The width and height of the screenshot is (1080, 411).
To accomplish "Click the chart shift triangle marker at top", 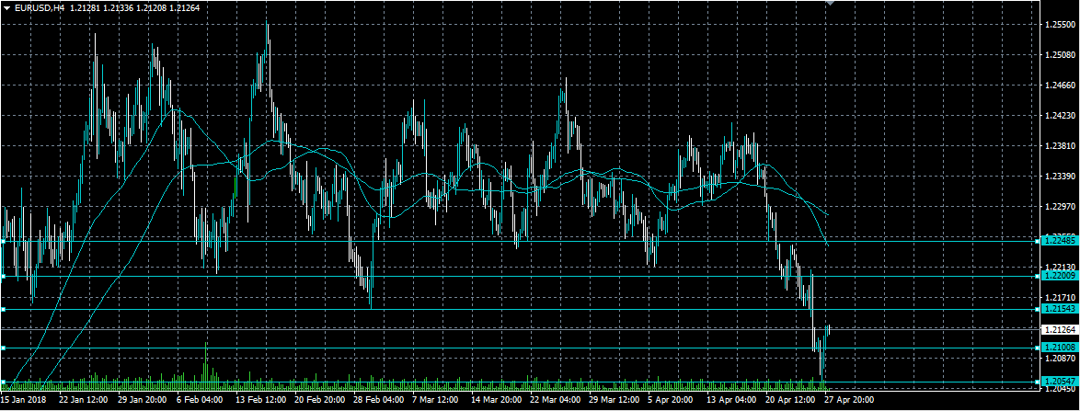I will click(830, 3).
